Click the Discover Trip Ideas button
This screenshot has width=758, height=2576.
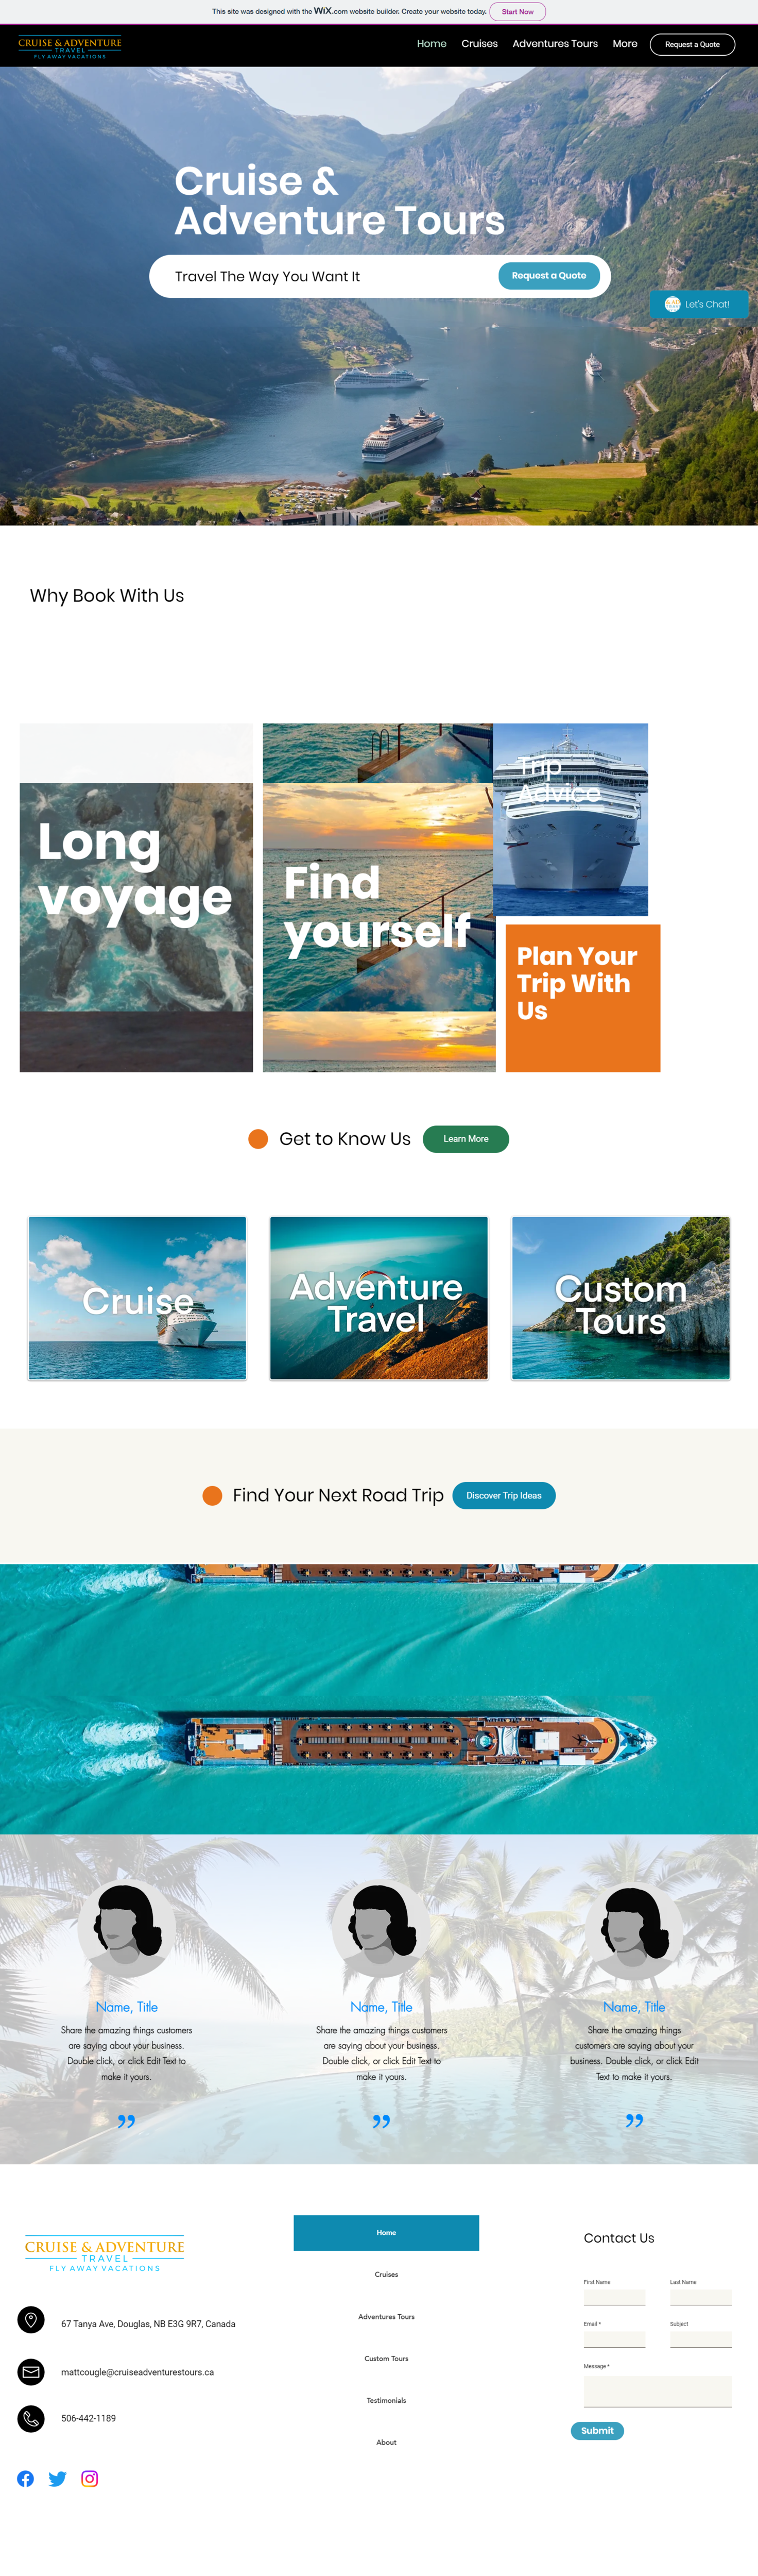(x=503, y=1495)
